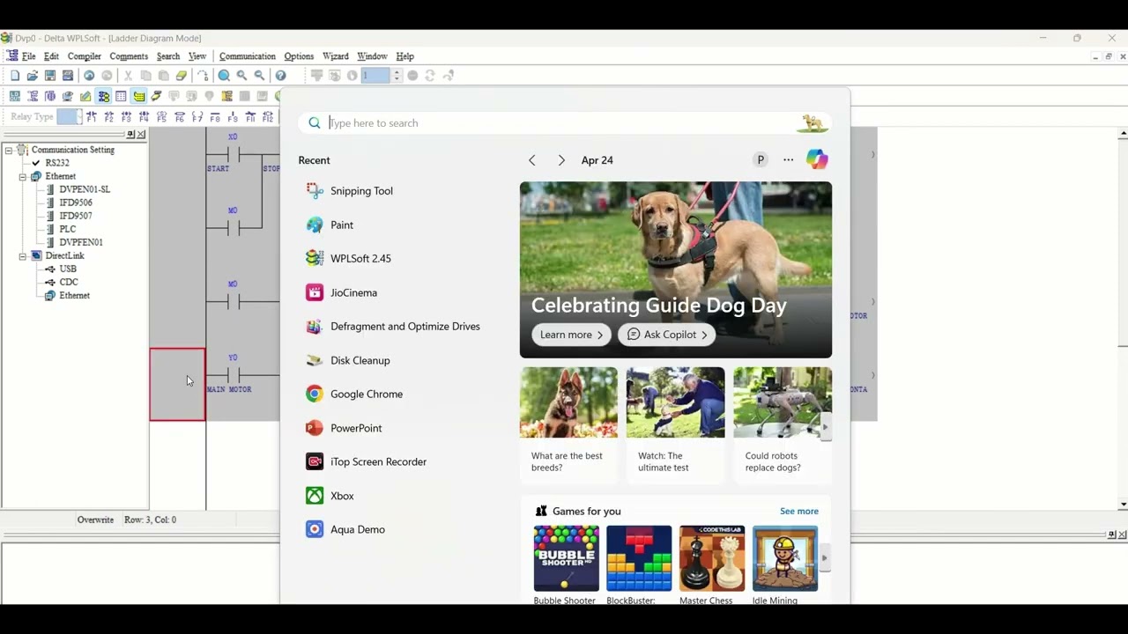The height and width of the screenshot is (634, 1128).
Task: Select the F6 output coil icon
Action: pyautogui.click(x=180, y=117)
